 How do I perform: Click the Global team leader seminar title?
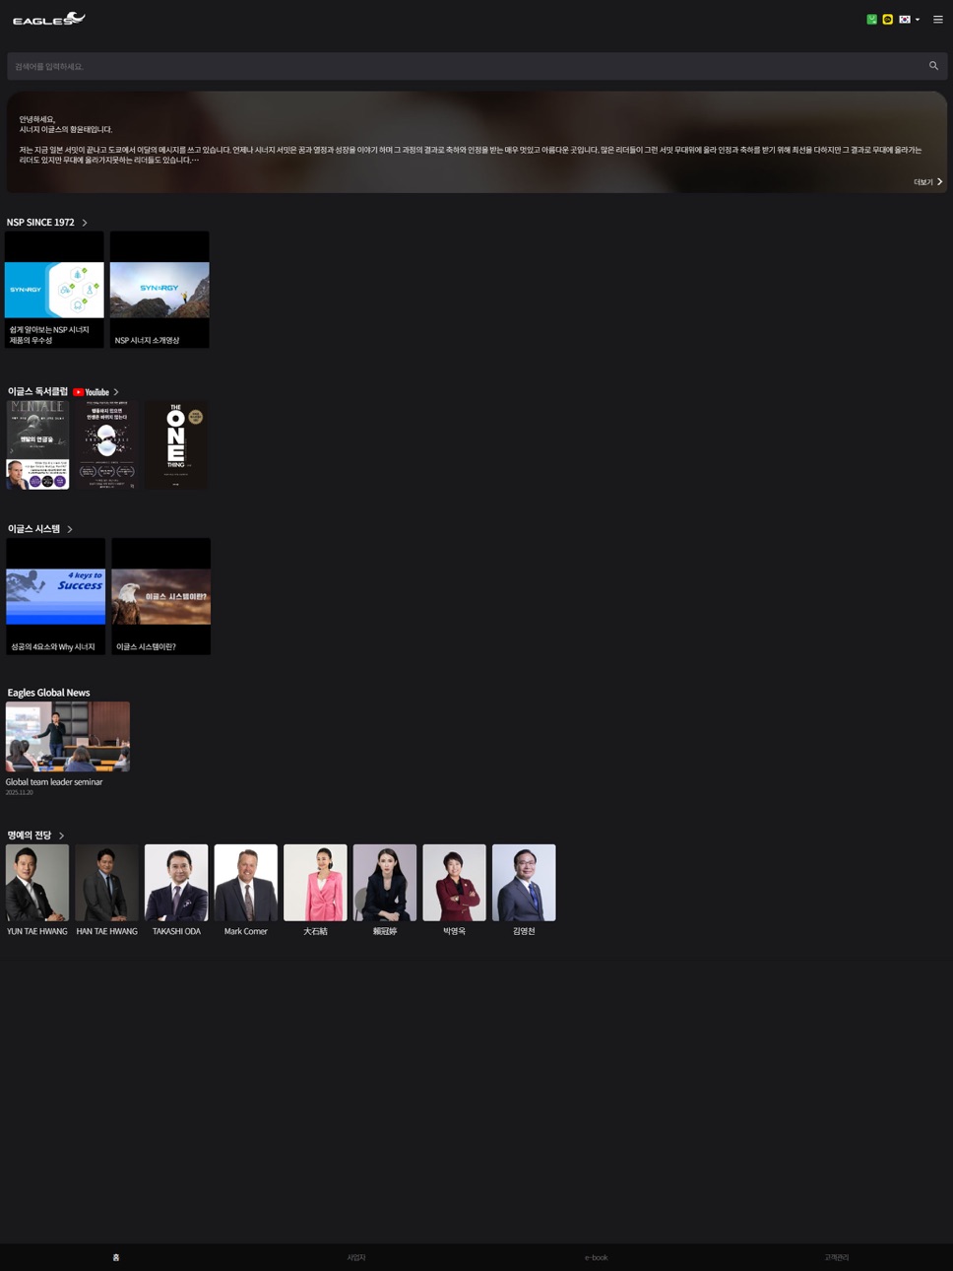(54, 782)
